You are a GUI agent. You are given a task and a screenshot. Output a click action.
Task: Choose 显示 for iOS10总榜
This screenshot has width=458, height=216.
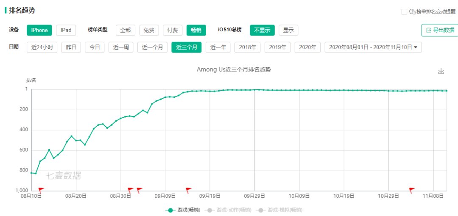288,30
